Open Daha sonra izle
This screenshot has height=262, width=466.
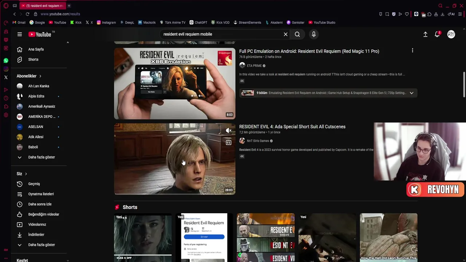(39, 205)
